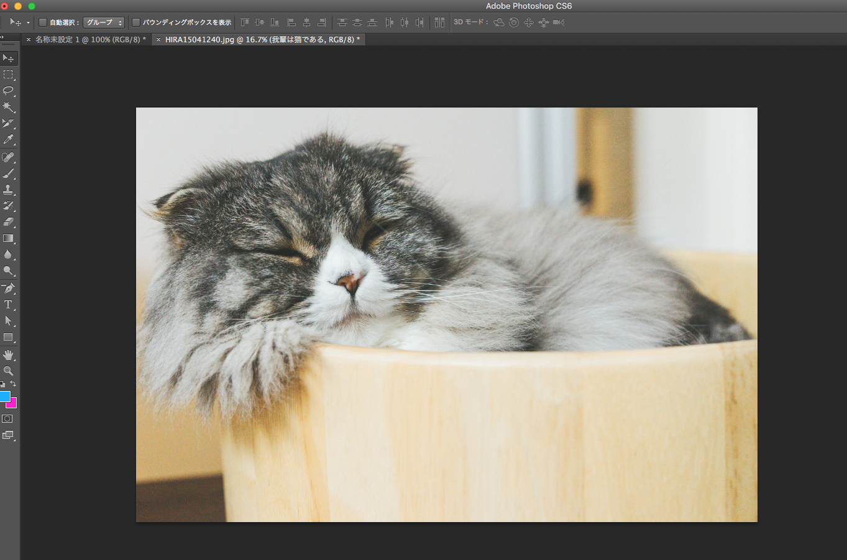847x560 pixels.
Task: Enable the 自動選択 checkbox
Action: pyautogui.click(x=43, y=22)
